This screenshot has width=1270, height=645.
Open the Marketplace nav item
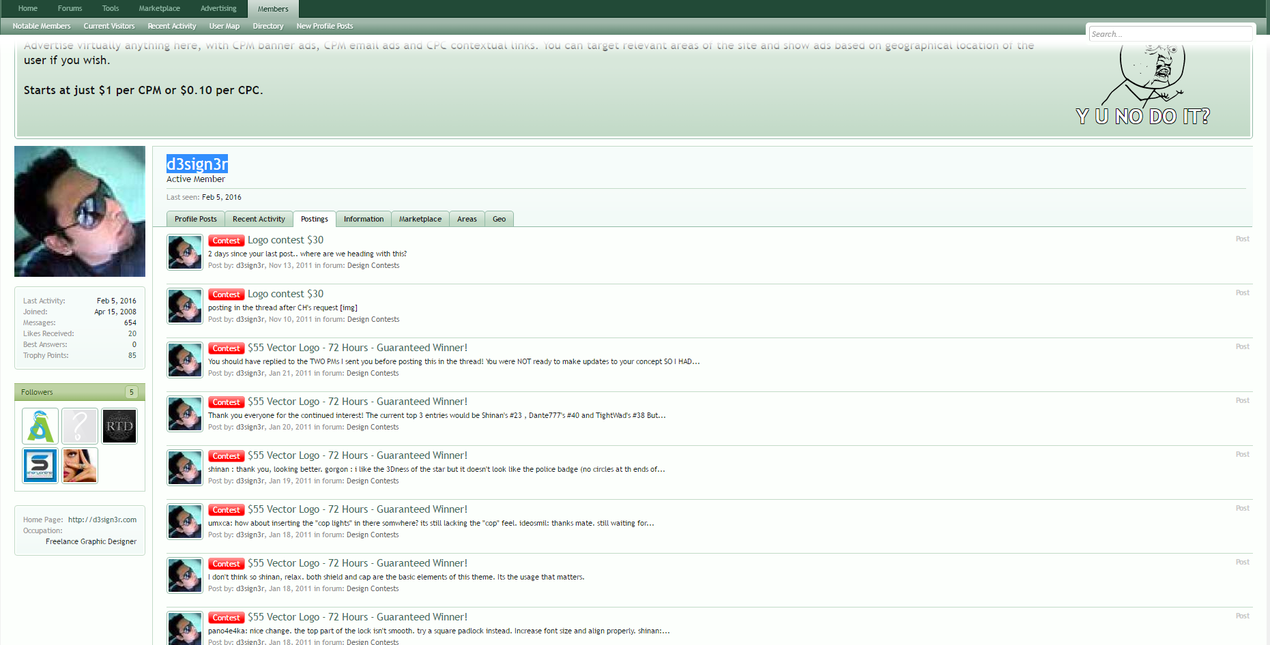(x=159, y=8)
